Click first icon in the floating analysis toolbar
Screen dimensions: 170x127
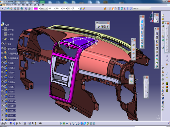coord(99,27)
